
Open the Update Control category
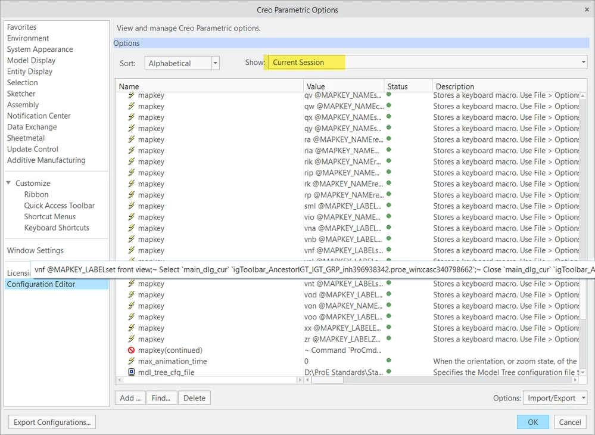(x=33, y=149)
